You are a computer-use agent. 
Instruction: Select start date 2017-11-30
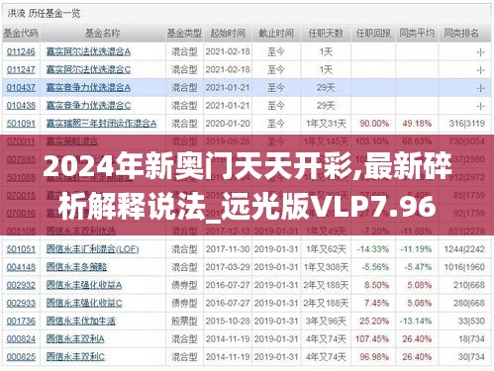pos(228,249)
